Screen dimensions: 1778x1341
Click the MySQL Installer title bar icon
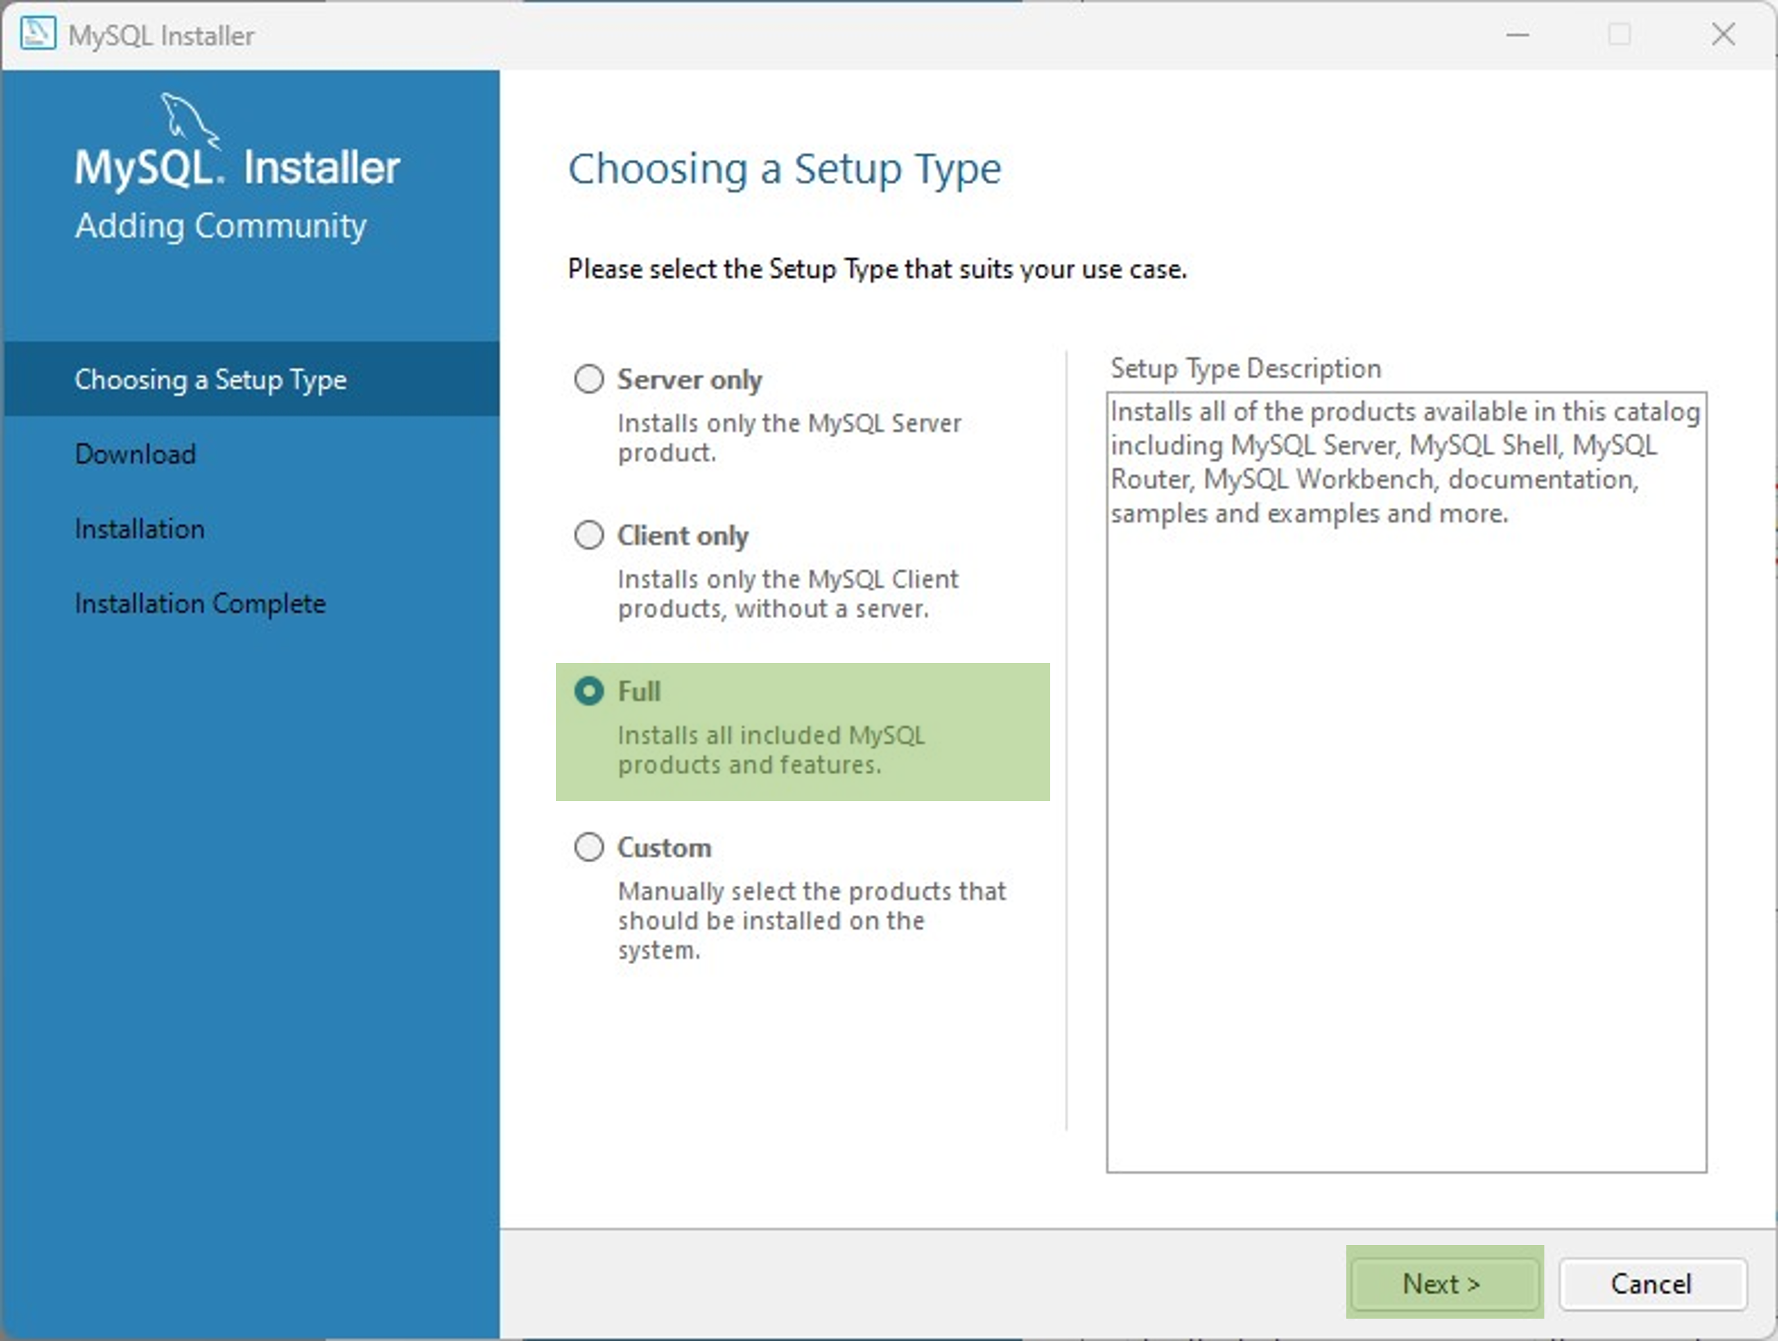[38, 35]
